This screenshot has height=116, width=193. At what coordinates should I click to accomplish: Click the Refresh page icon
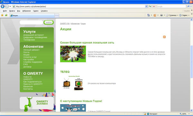(x=150, y=6)
